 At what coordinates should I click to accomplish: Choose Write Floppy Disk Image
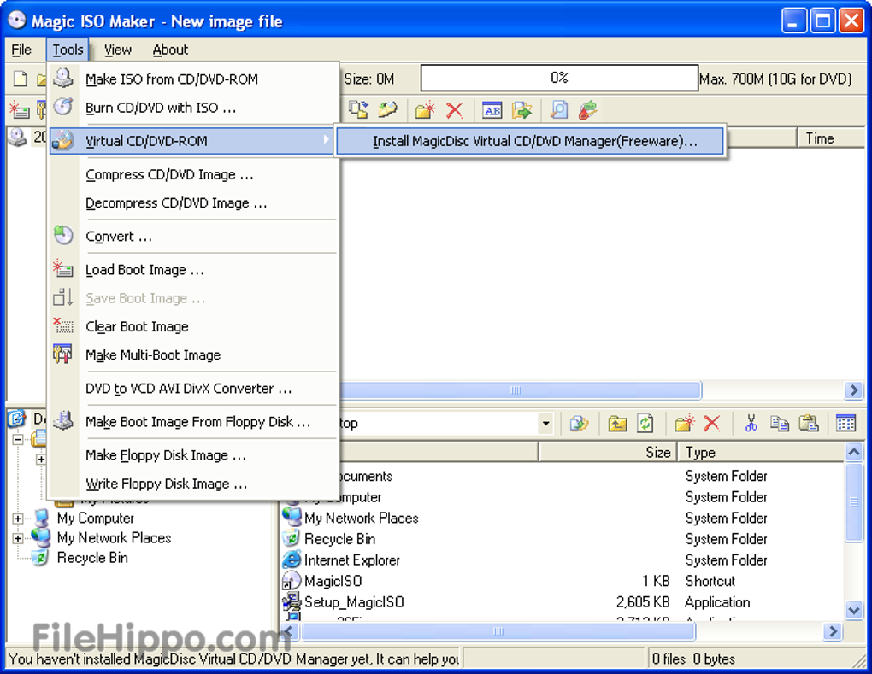(194, 484)
